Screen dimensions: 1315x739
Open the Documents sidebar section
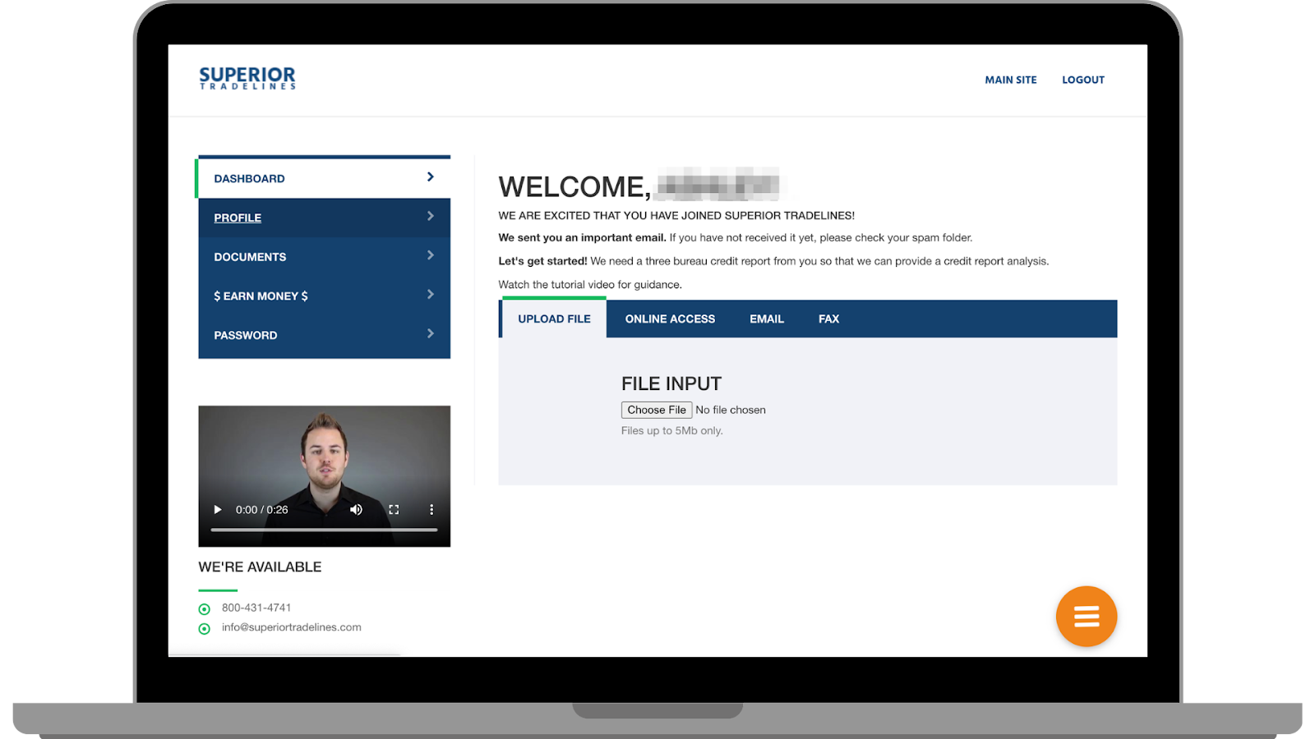pos(324,257)
